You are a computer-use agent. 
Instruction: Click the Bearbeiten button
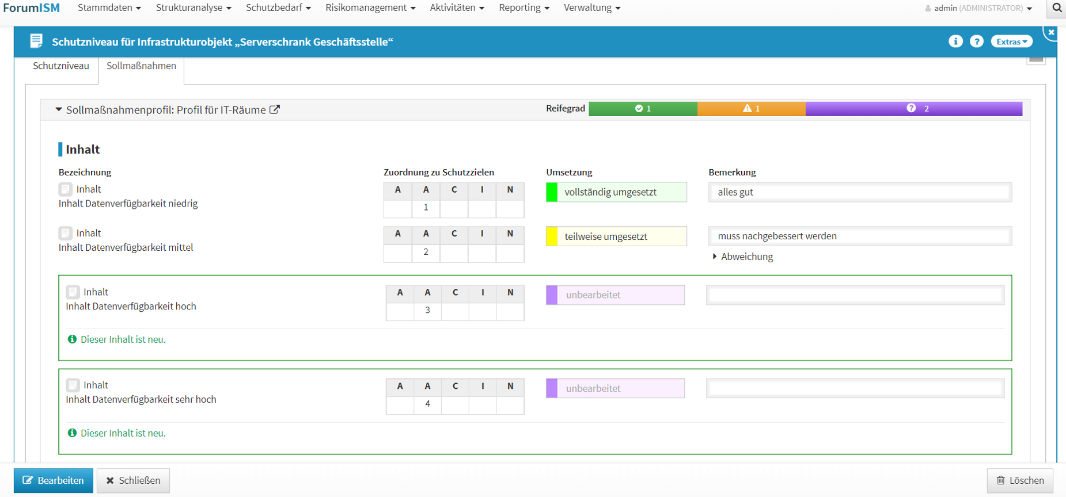(x=54, y=480)
